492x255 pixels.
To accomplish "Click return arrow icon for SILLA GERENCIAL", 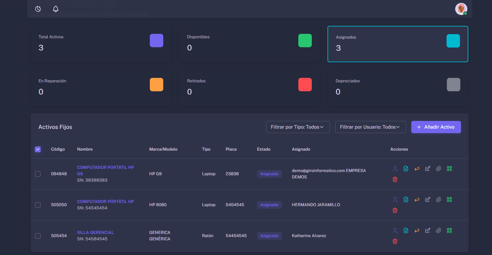I will click(x=417, y=230).
